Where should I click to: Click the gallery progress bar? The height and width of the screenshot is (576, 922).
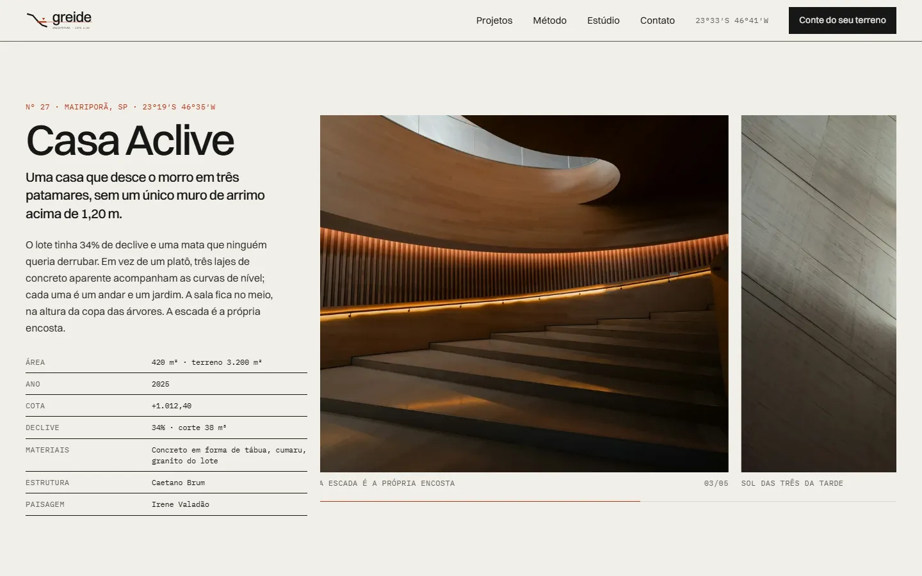tap(608, 501)
